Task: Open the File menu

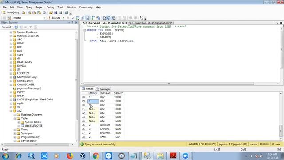Action: [x=4, y=8]
